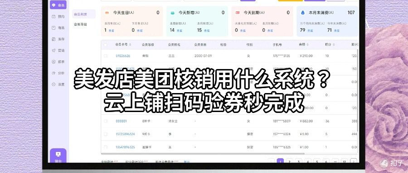Click the 今天新增 green icon

pos(172,13)
